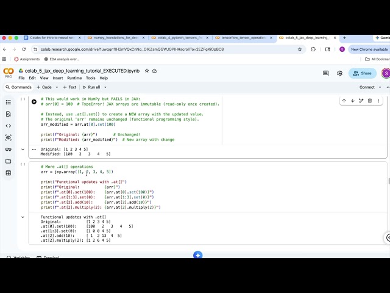Move cell up with arrow icon
Image resolution: width=390 pixels, height=293 pixels.
click(x=344, y=101)
